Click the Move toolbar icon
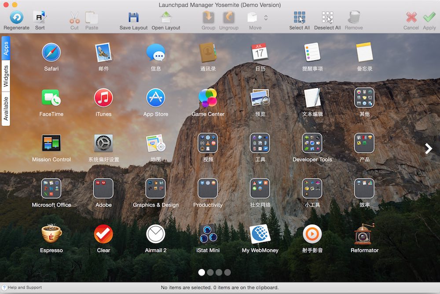The image size is (440, 294). click(252, 18)
